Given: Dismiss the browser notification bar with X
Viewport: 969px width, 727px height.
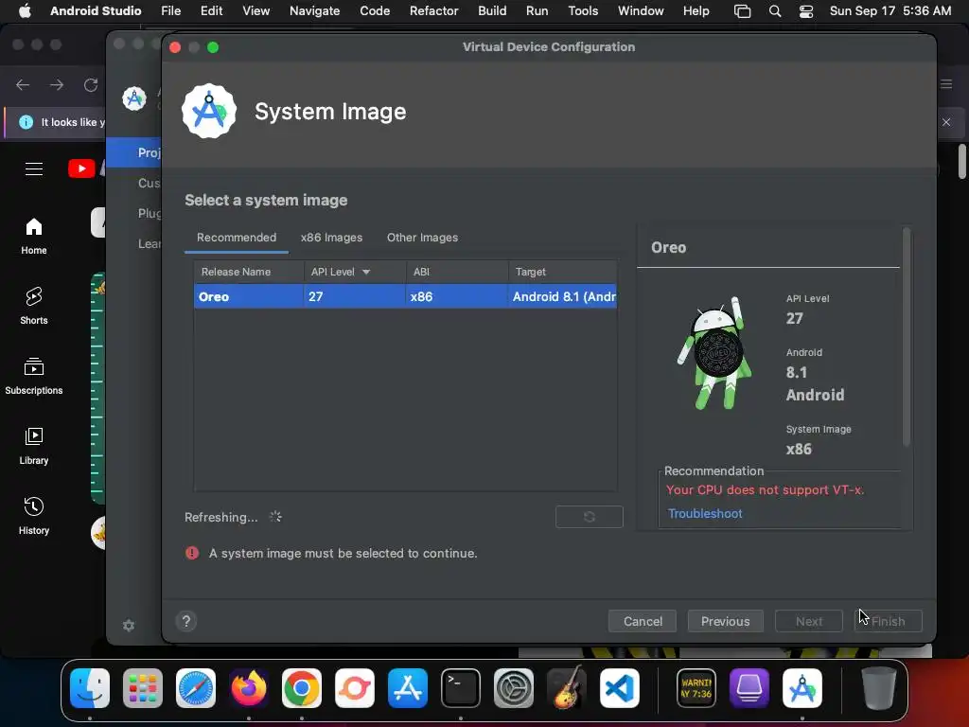Looking at the screenshot, I should pos(946,122).
